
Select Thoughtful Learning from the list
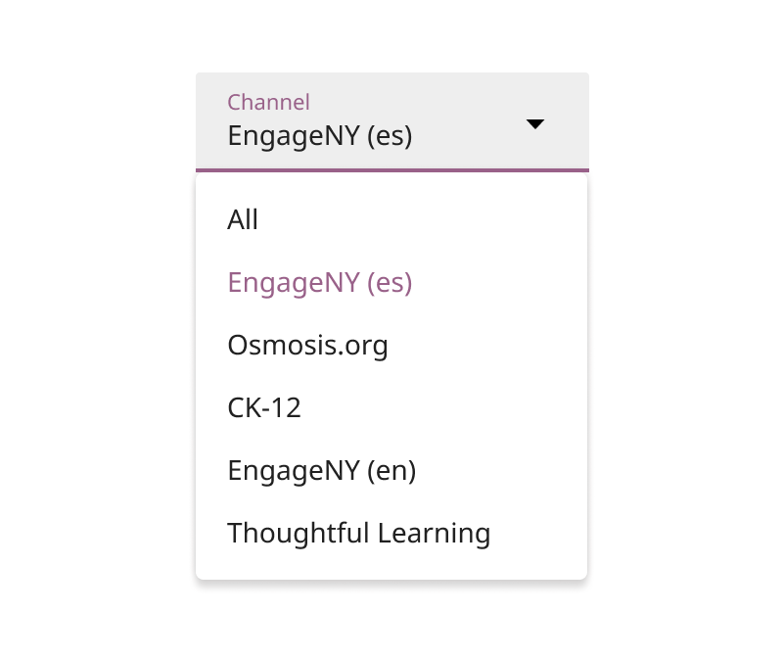tap(358, 533)
